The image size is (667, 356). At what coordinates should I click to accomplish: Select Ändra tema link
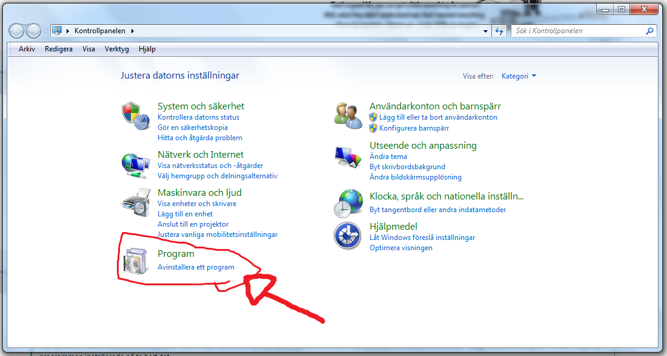[x=388, y=157]
